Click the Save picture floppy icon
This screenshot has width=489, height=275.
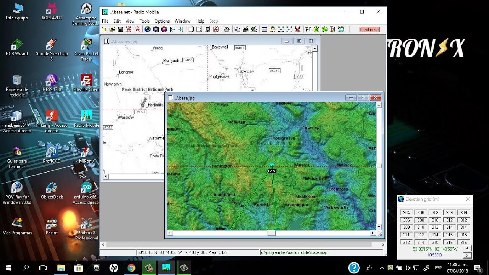207,29
